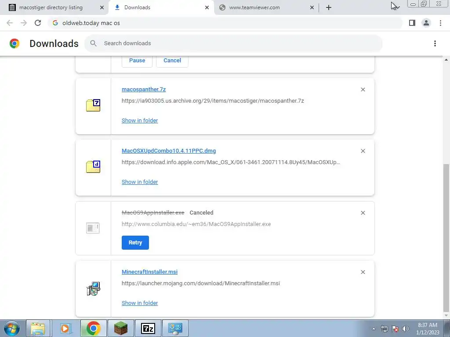Viewport: 450px width, 337px height.
Task: Click the scrollbar up arrow
Action: click(446, 60)
